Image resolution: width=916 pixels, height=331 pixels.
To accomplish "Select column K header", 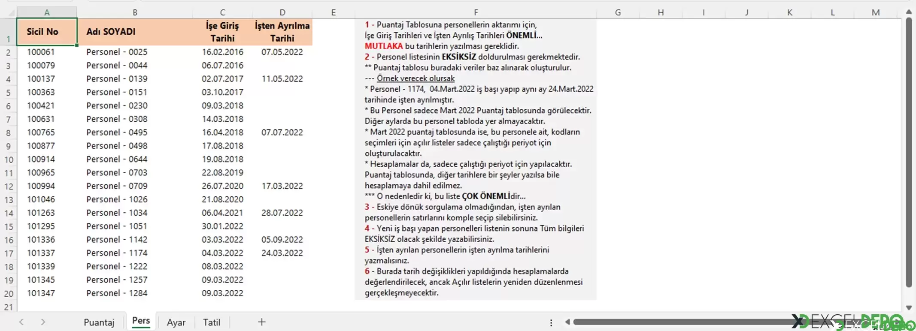I will pyautogui.click(x=789, y=12).
